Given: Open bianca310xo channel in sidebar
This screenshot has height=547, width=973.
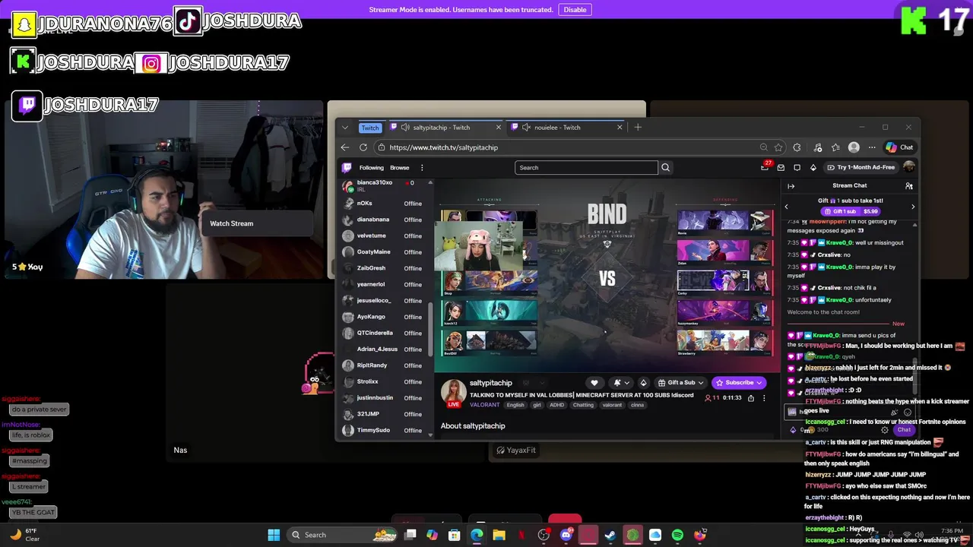Looking at the screenshot, I should pyautogui.click(x=384, y=186).
